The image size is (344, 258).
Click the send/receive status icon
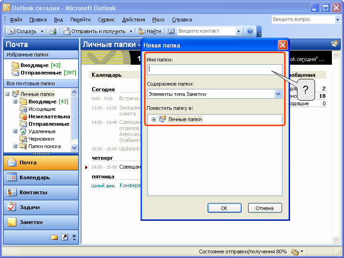tap(295, 251)
